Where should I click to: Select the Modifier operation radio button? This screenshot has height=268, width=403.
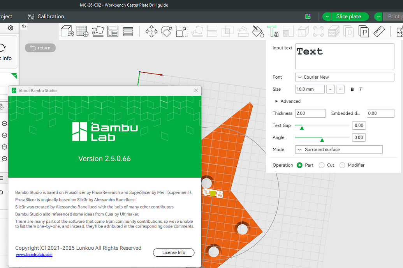click(x=342, y=165)
